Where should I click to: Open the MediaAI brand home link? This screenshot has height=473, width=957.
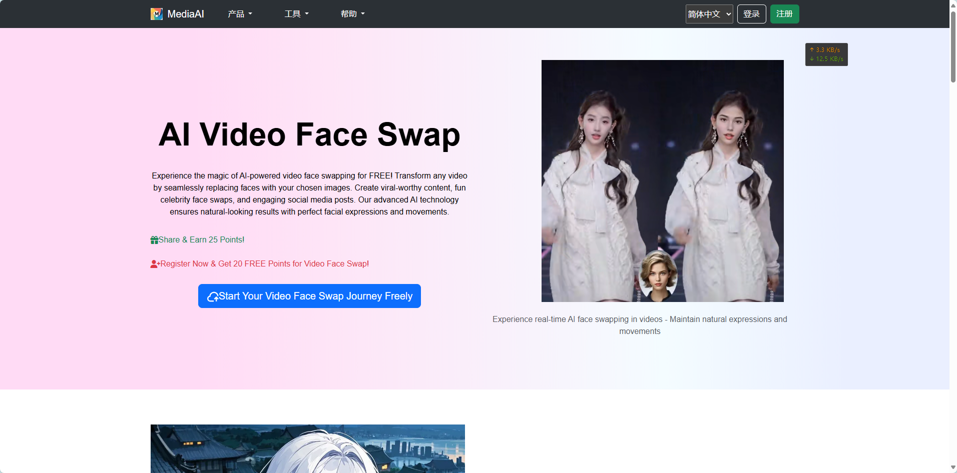tap(177, 14)
